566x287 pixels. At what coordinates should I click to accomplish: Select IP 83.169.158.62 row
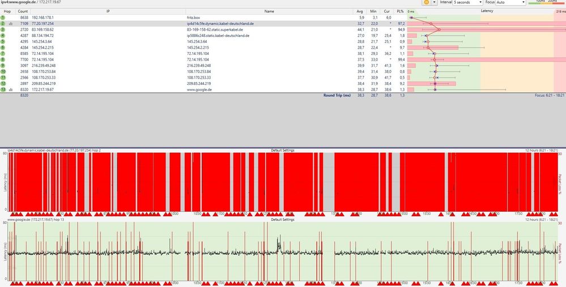[x=42, y=29]
